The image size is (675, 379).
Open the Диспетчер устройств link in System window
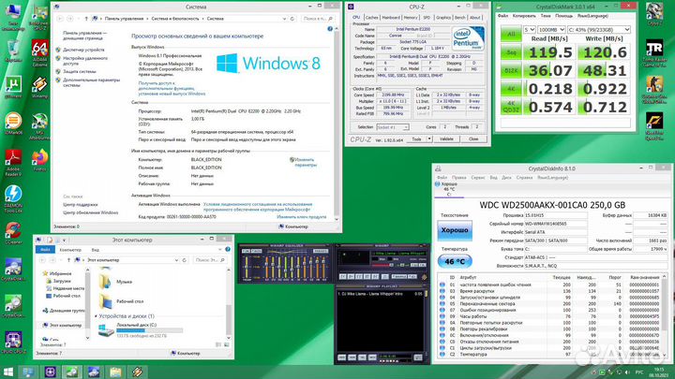pos(83,50)
